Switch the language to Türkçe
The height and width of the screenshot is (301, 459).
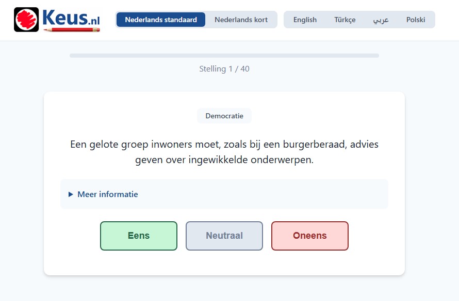[345, 20]
